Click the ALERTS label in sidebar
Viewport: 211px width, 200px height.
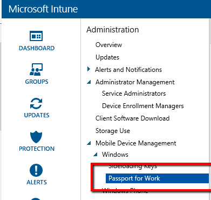click(x=37, y=182)
